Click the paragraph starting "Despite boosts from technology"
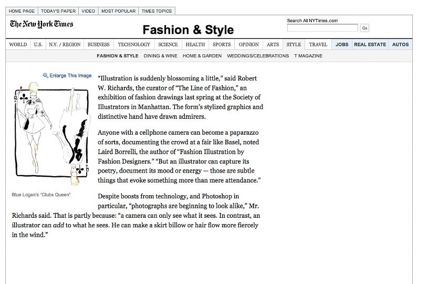 tap(135, 216)
